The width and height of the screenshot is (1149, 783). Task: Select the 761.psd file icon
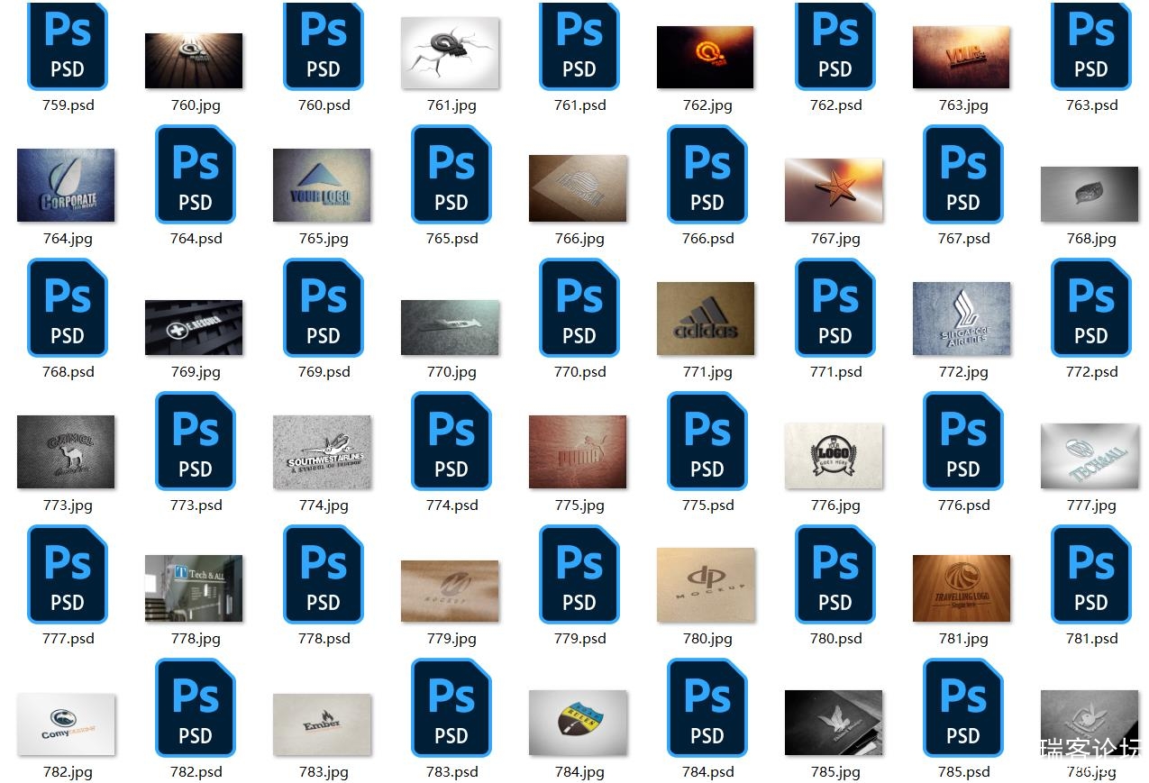(x=579, y=45)
